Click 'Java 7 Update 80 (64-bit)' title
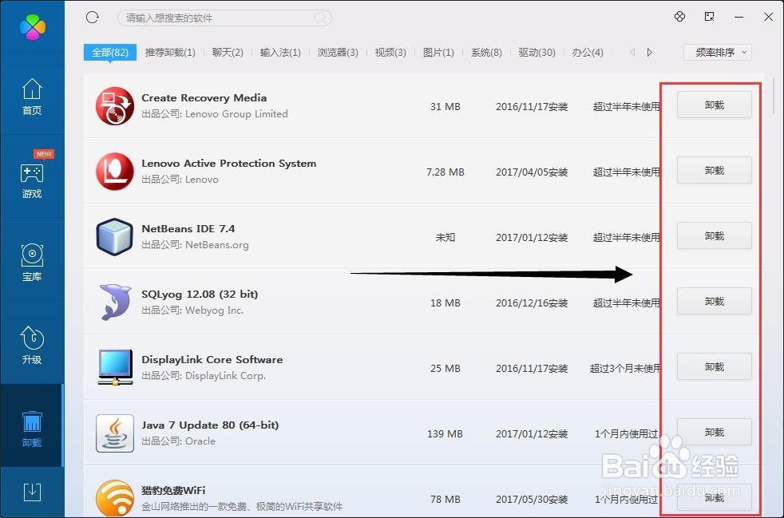This screenshot has width=784, height=518. [x=210, y=425]
